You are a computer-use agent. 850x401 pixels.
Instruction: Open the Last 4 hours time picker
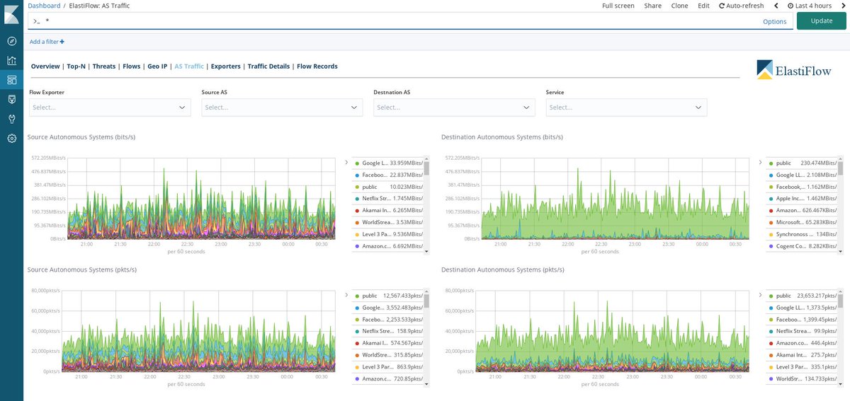pos(809,6)
